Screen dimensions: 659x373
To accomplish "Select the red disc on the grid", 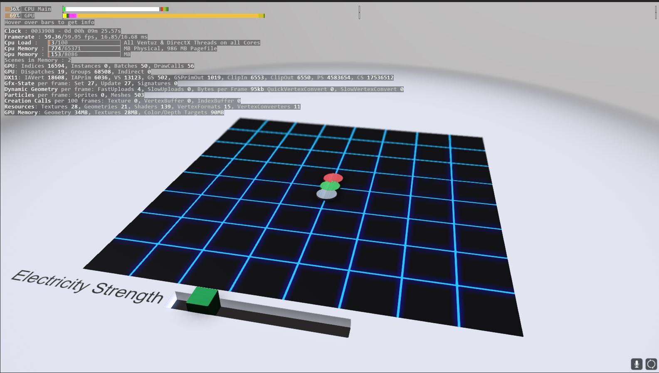I will [333, 178].
